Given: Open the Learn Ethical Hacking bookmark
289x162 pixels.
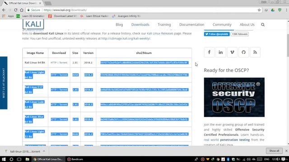Looking at the screenshot, I should click(94, 16).
